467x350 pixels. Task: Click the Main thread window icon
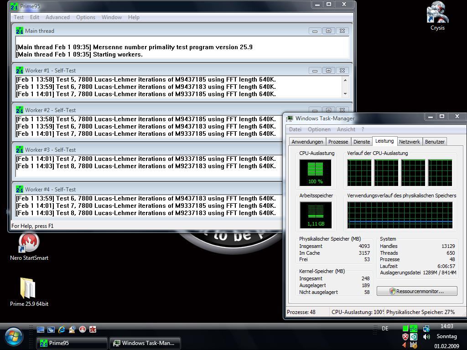19,31
